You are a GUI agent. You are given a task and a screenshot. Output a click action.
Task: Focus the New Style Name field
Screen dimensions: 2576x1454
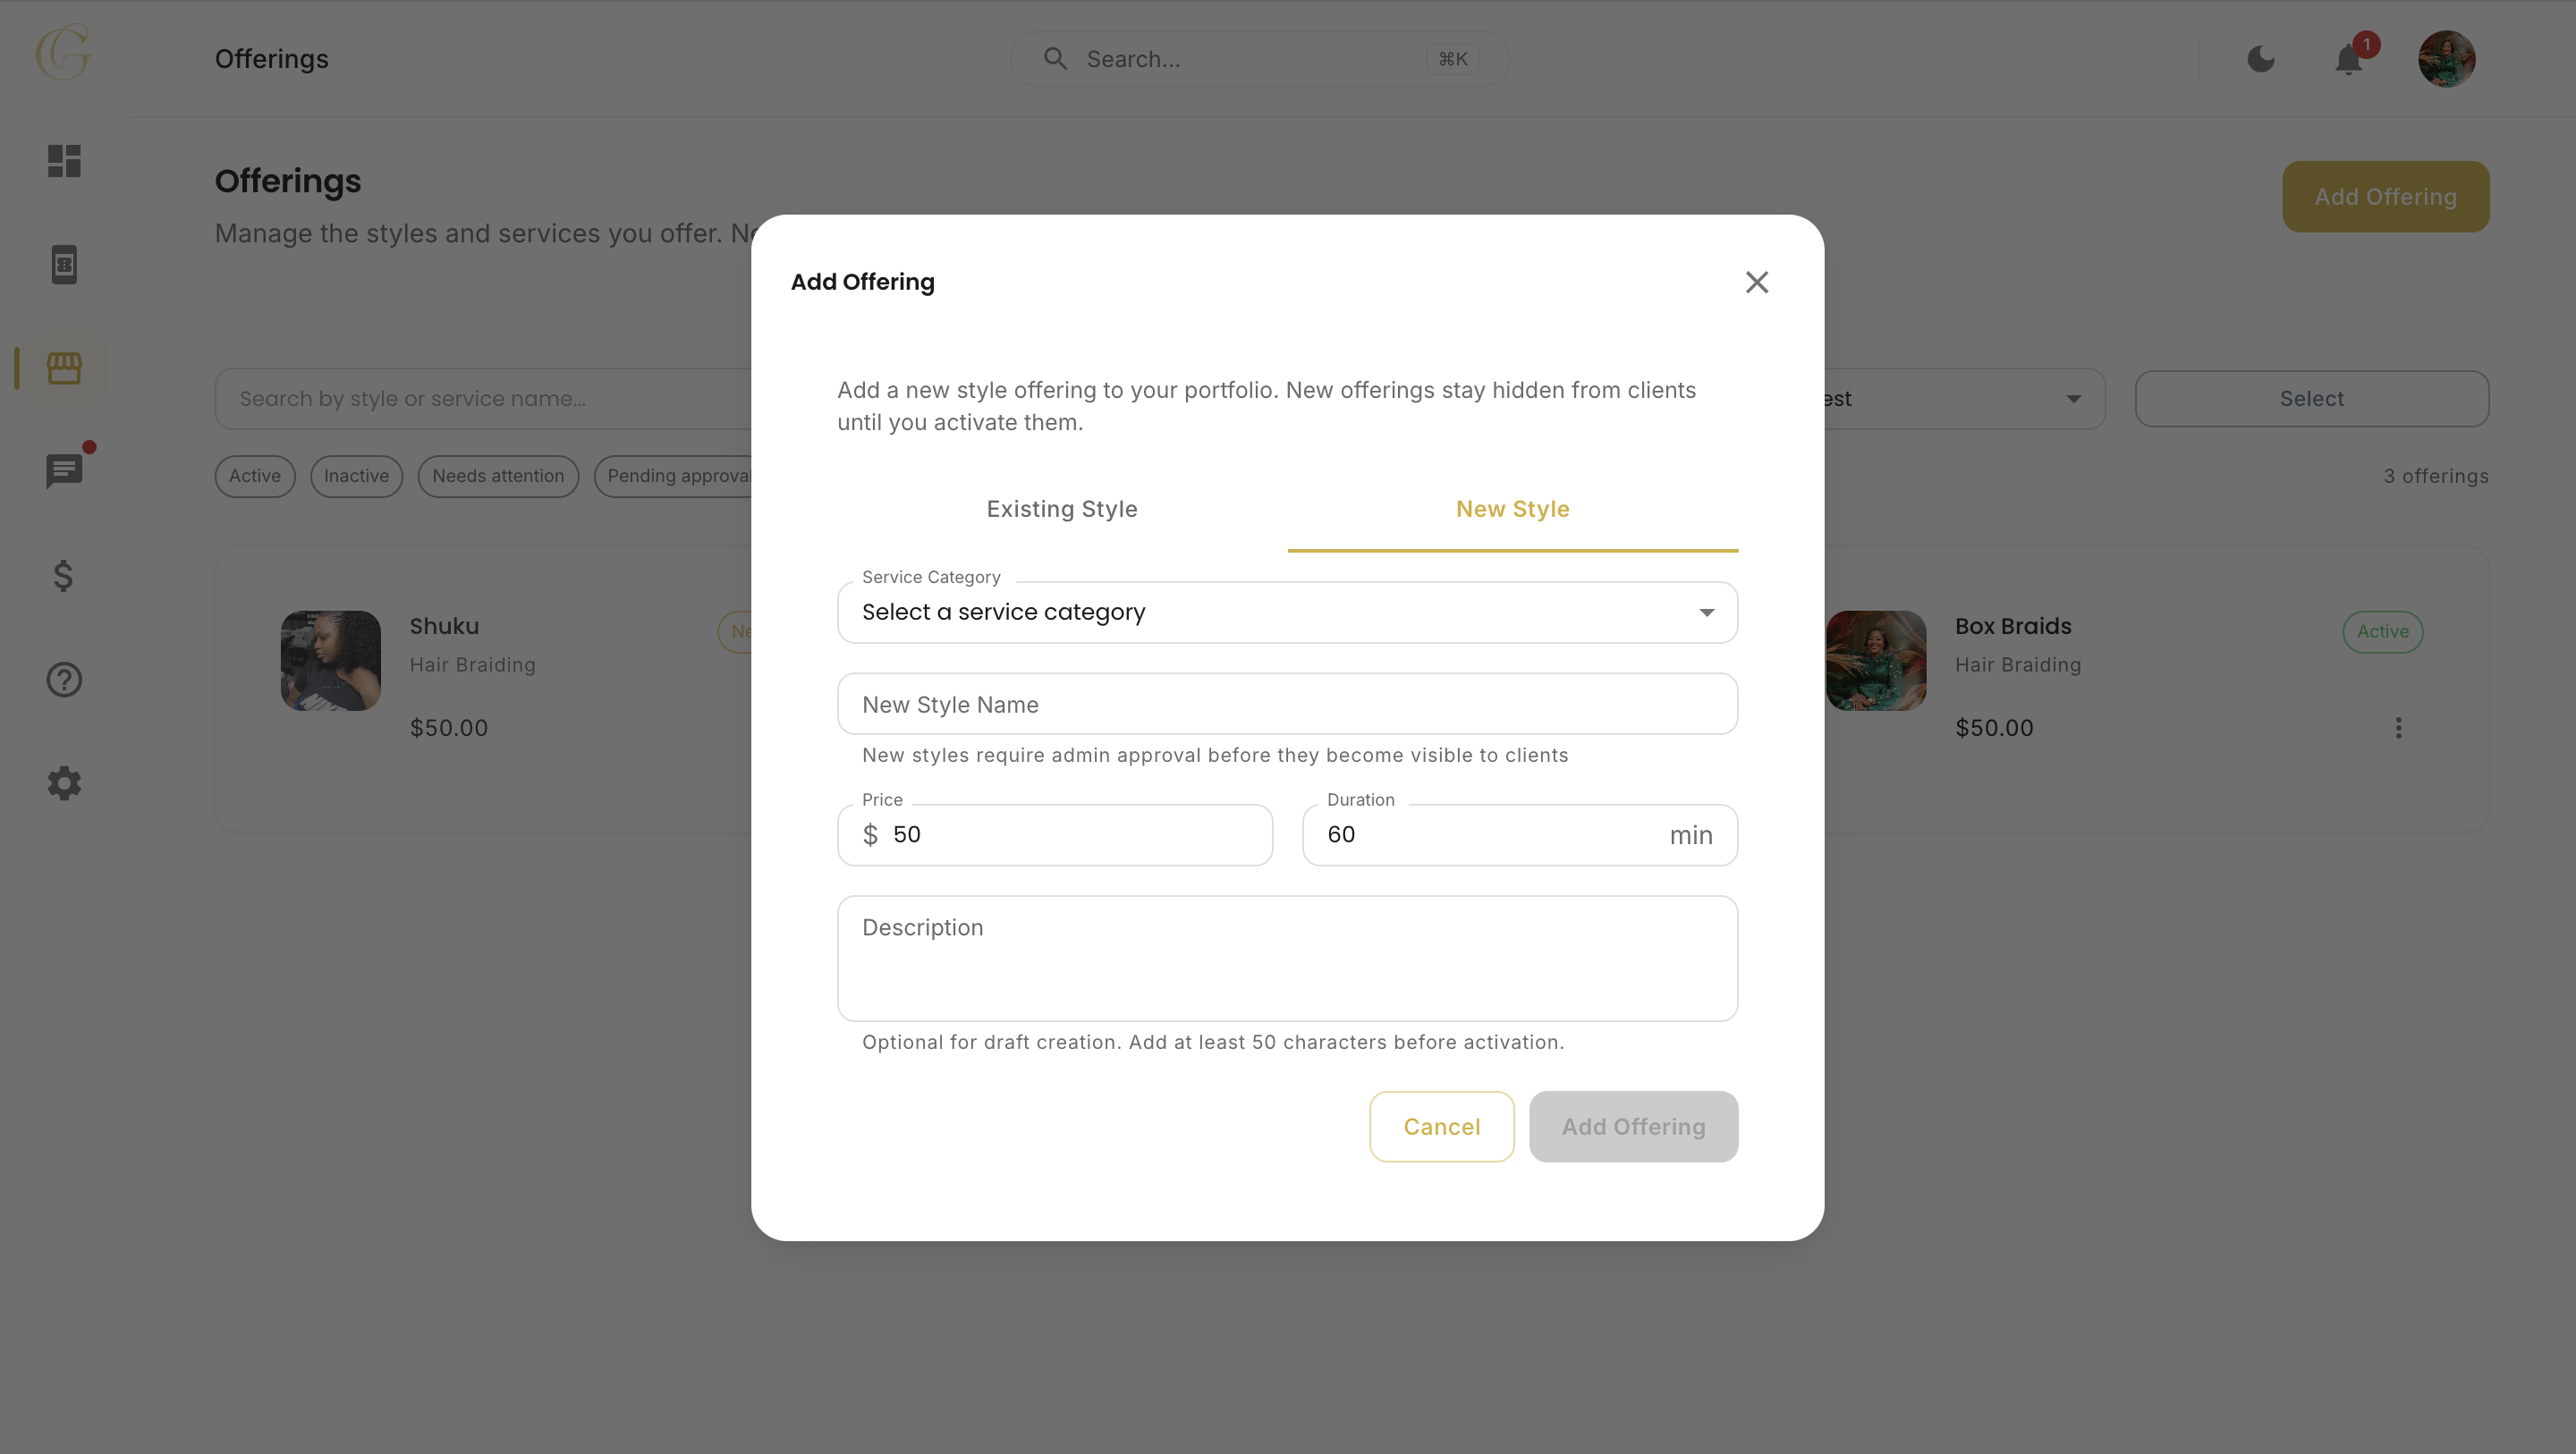1287,704
